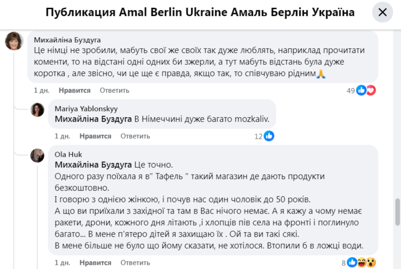Click Ответить under Mariya Yablonskyy's reply
Image resolution: width=401 pixels, height=269 pixels.
coord(135,136)
